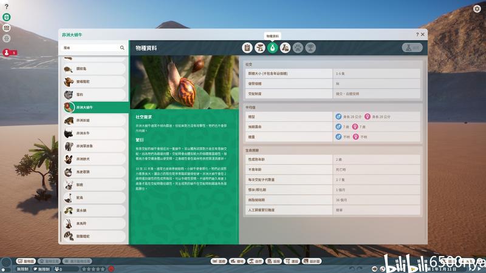Click the 繁衍 section heading

tap(140, 140)
